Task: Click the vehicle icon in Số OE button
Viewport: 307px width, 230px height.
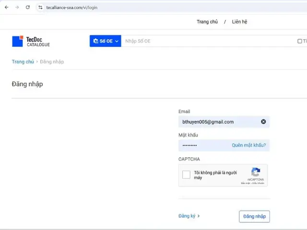Action: click(95, 41)
